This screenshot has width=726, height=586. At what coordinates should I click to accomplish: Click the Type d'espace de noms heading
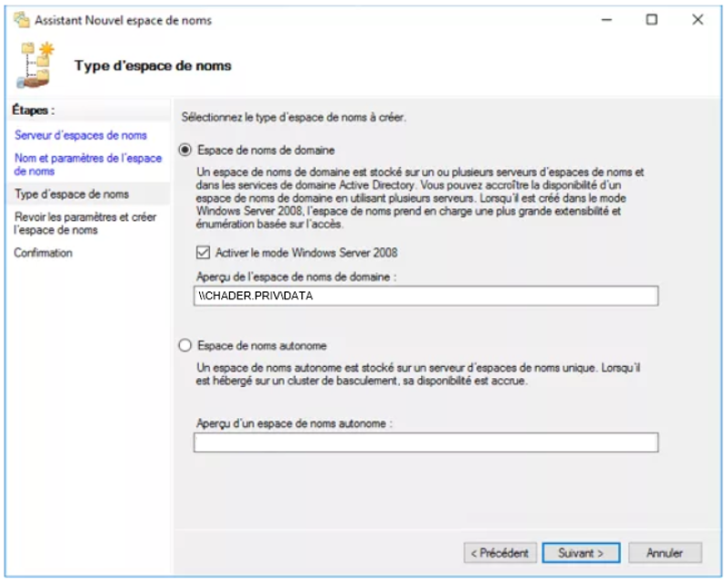(x=153, y=66)
